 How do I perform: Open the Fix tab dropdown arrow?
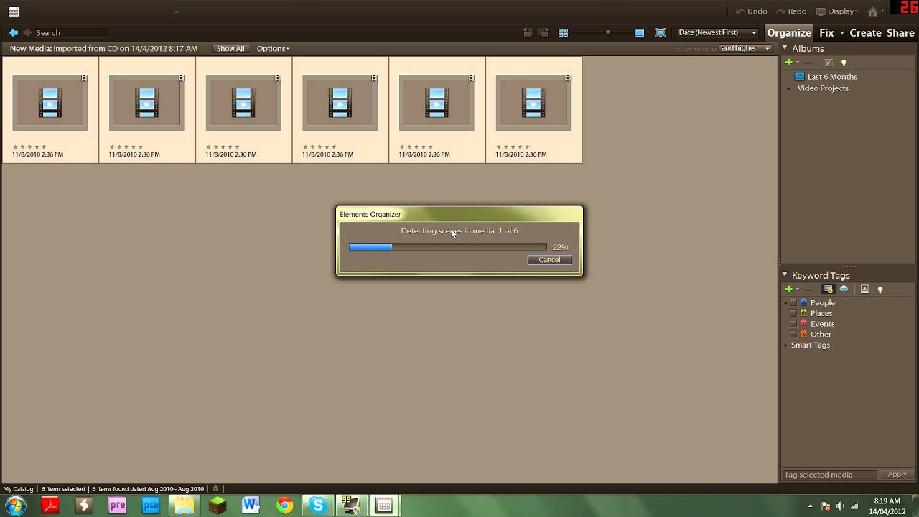[x=841, y=33]
